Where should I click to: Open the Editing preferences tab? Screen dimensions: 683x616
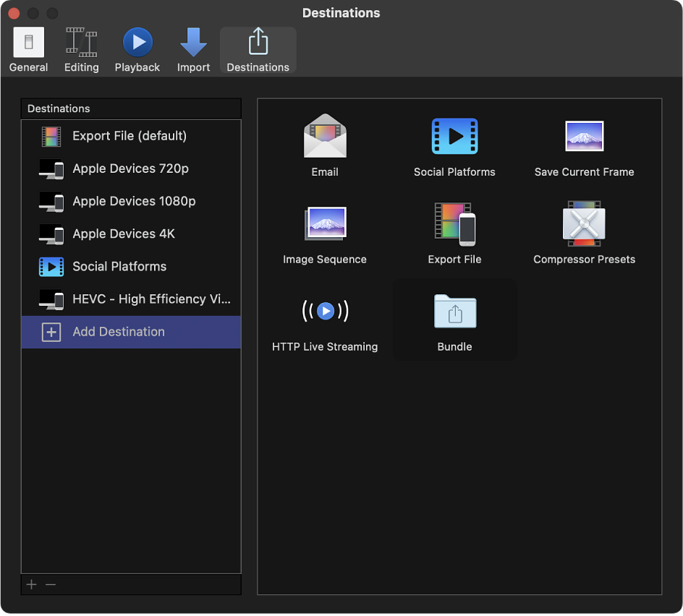(81, 49)
